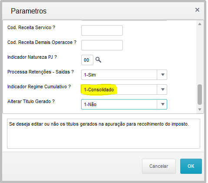The height and width of the screenshot is (183, 208).
Task: Click the help description text box
Action: click(103, 133)
